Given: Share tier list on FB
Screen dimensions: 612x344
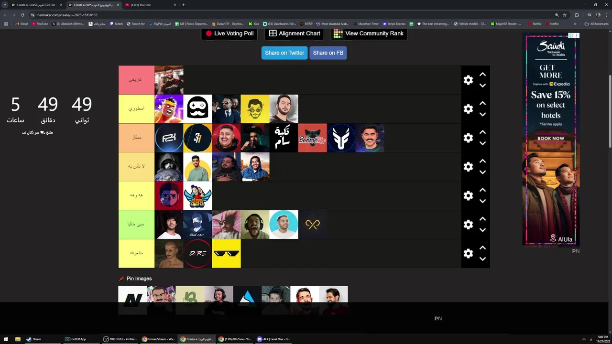Looking at the screenshot, I should click(x=328, y=53).
